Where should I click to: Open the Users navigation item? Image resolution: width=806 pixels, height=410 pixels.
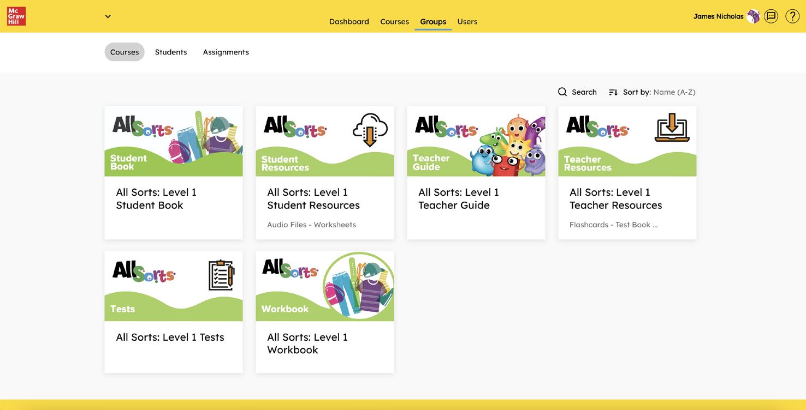pos(467,22)
